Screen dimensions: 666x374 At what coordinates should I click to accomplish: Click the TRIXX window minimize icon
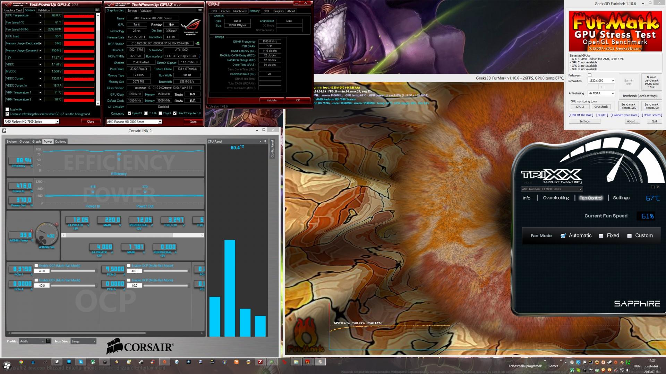pyautogui.click(x=652, y=187)
